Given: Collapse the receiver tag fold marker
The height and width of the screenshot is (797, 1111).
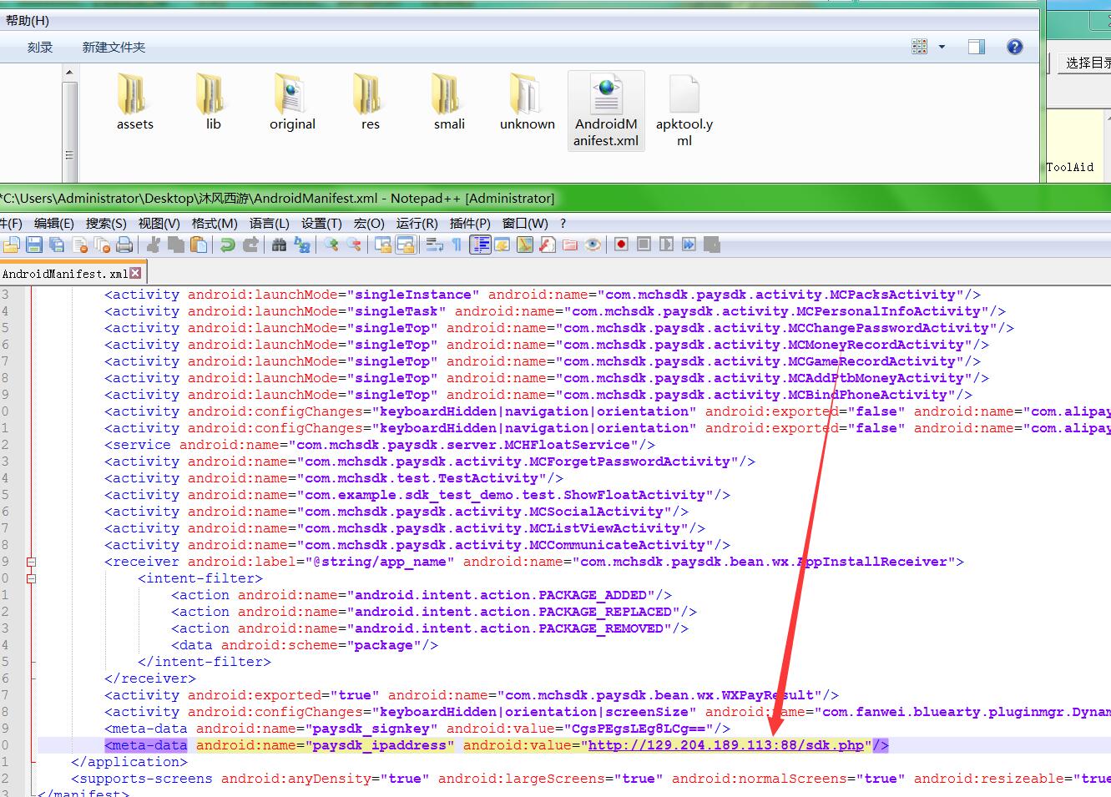Looking at the screenshot, I should pos(31,562).
